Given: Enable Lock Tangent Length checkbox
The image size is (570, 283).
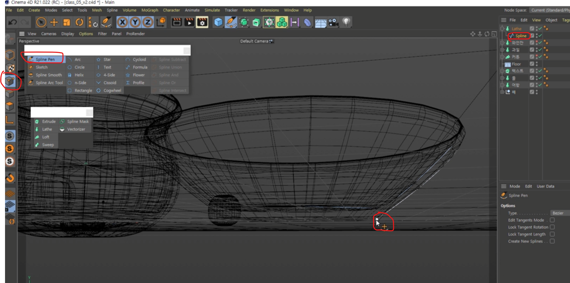Looking at the screenshot, I should click(552, 234).
